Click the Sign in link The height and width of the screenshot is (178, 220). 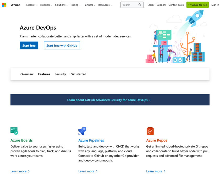click(x=215, y=5)
